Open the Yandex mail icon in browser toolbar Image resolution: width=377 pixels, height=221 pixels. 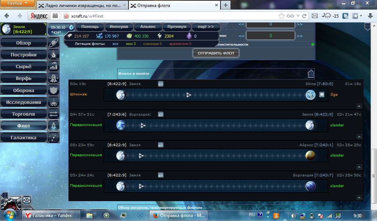[x=315, y=16]
